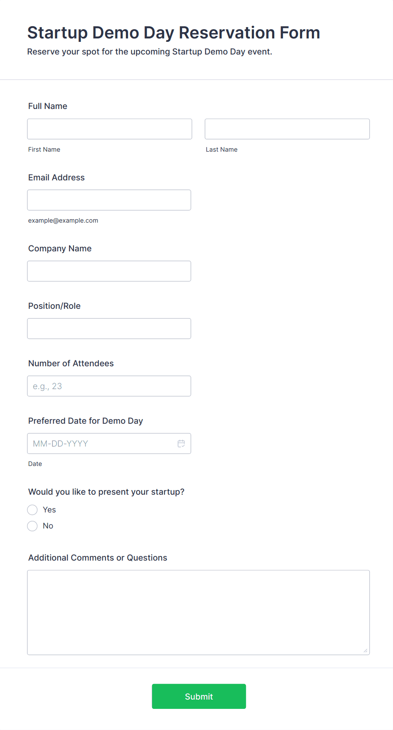Click the 'Startup Demo Day Reservation Form' heading
393x730 pixels.
click(174, 33)
